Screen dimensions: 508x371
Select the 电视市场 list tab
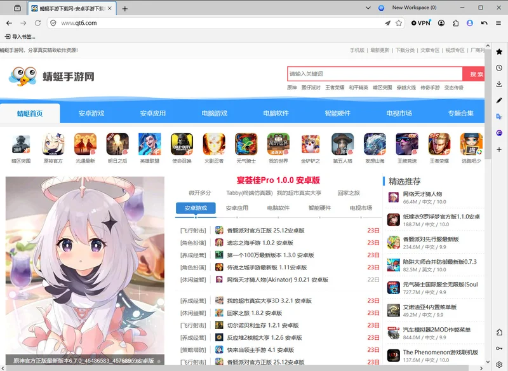tap(361, 208)
